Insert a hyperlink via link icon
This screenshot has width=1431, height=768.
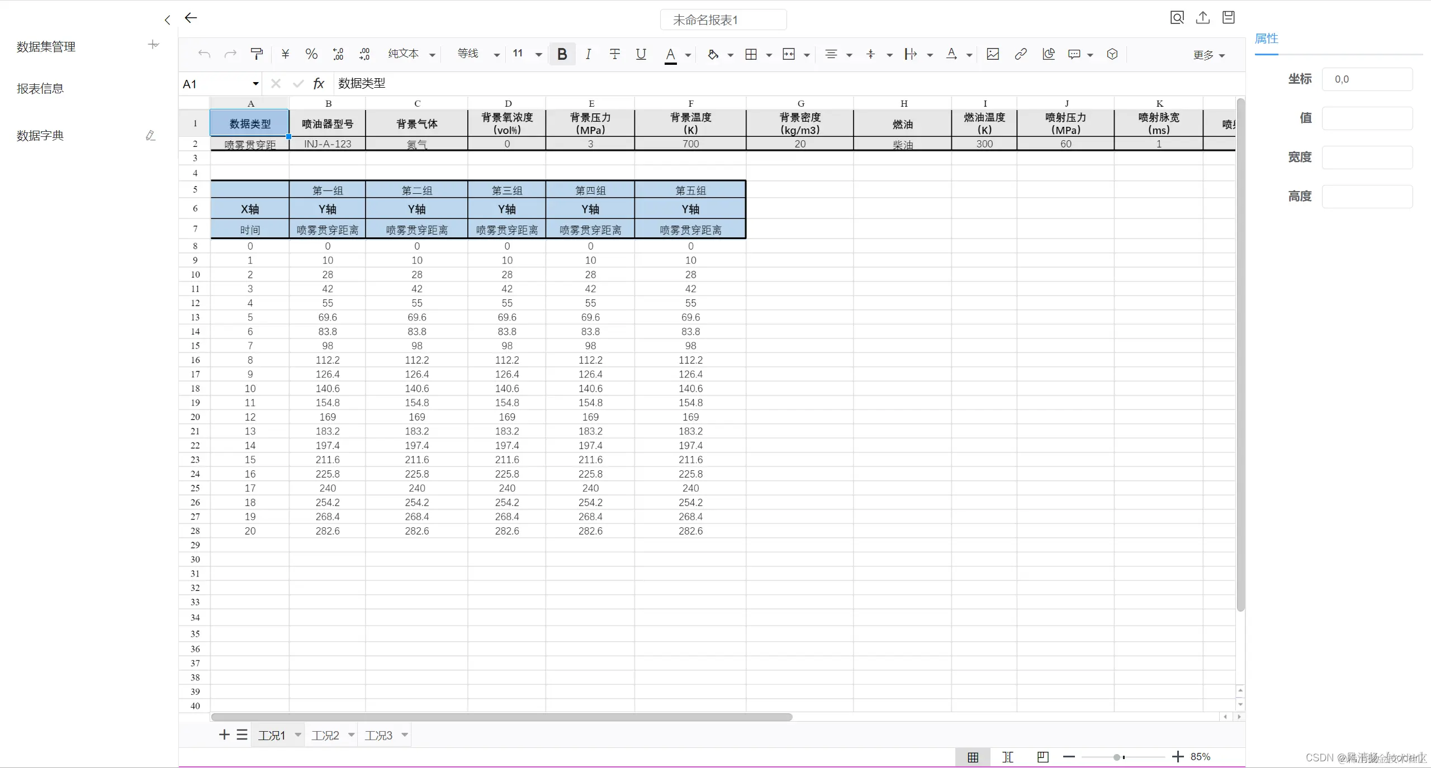(x=1021, y=54)
